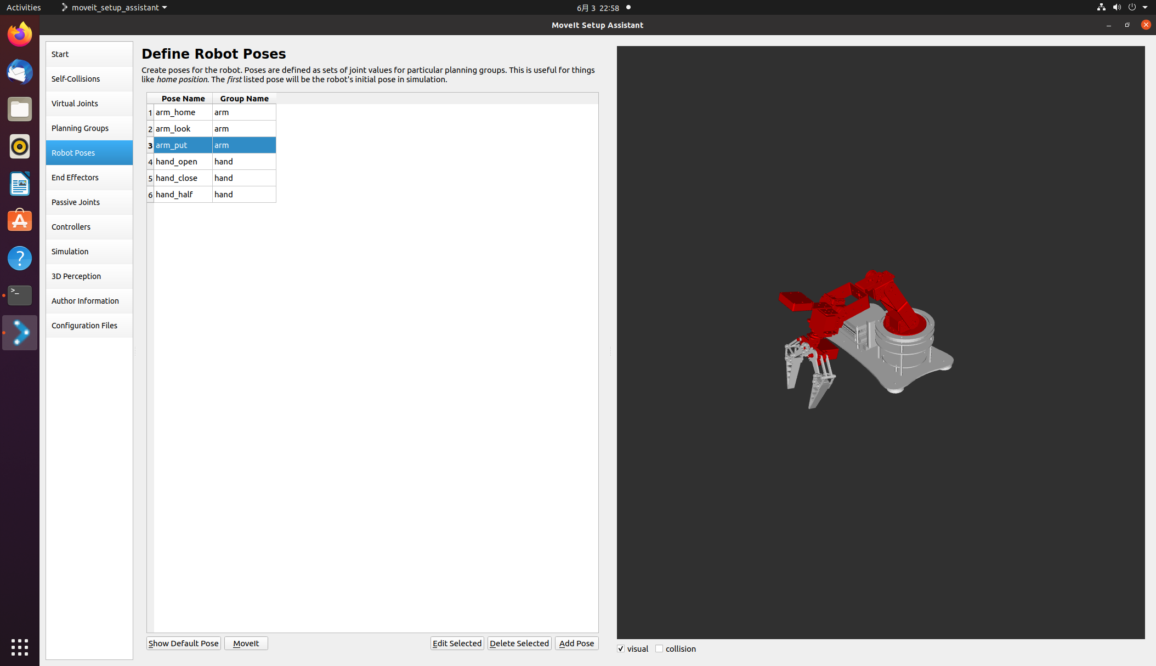The height and width of the screenshot is (666, 1156).
Task: Show Applications grid button
Action: (20, 647)
